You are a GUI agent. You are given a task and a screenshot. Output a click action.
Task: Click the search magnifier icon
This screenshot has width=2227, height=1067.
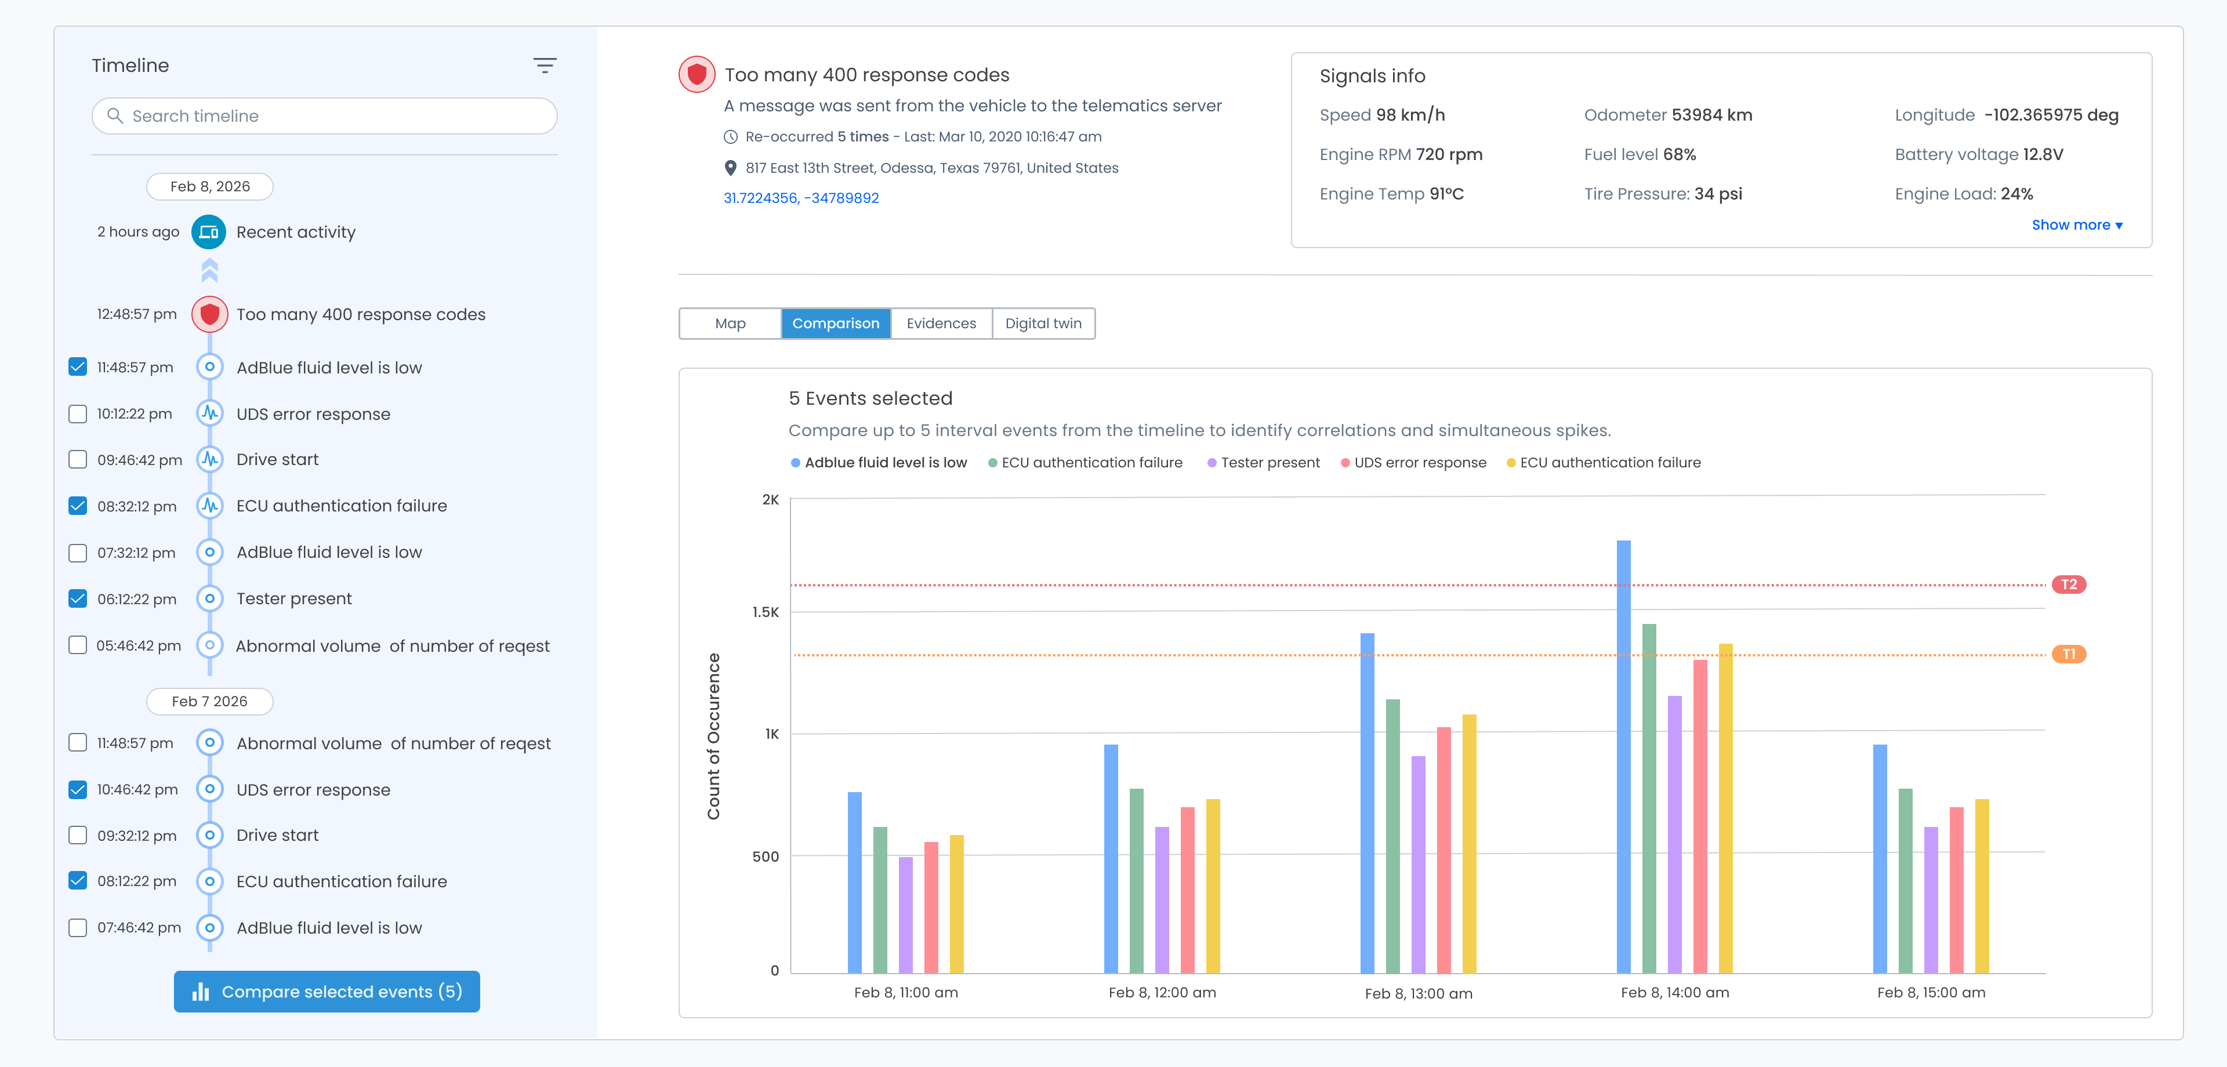click(115, 115)
